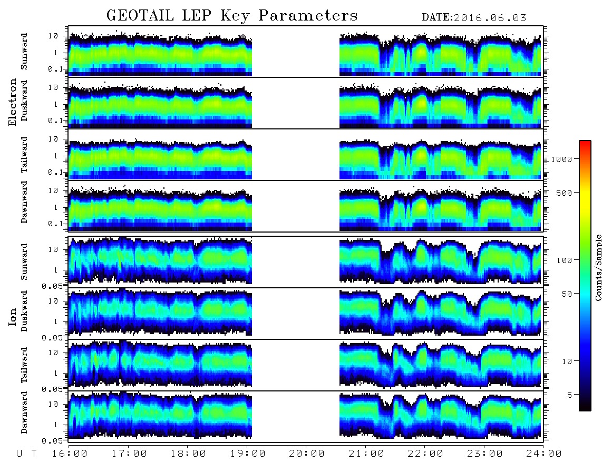The height and width of the screenshot is (463, 602).
Task: Click the 16:00 time axis label
Action: point(70,454)
